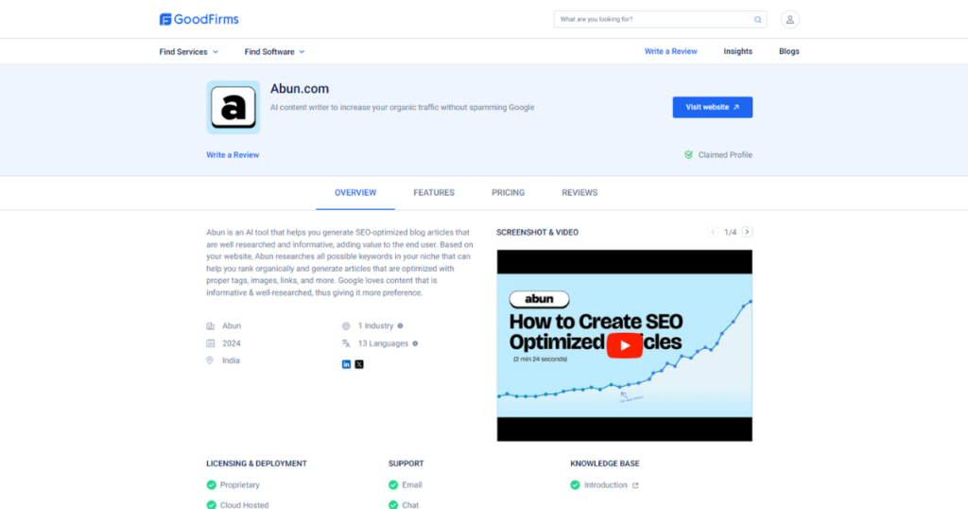
Task: Open Abun's LinkedIn page icon
Action: pos(346,364)
